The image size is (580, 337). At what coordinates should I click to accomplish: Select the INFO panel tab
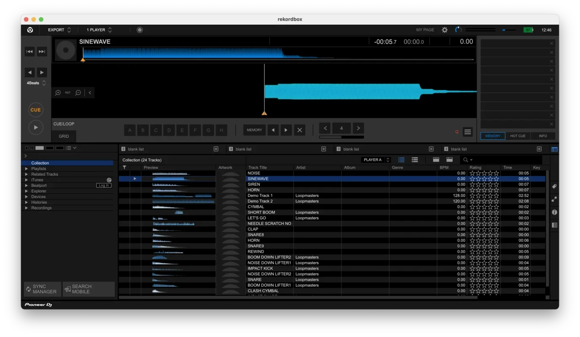point(543,136)
